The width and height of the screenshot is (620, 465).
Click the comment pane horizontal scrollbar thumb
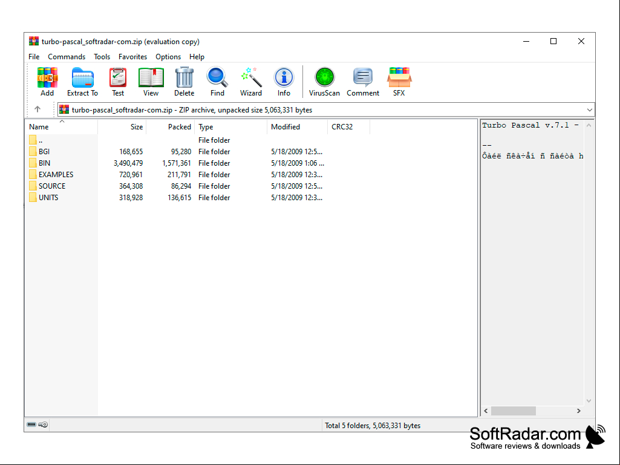[514, 411]
